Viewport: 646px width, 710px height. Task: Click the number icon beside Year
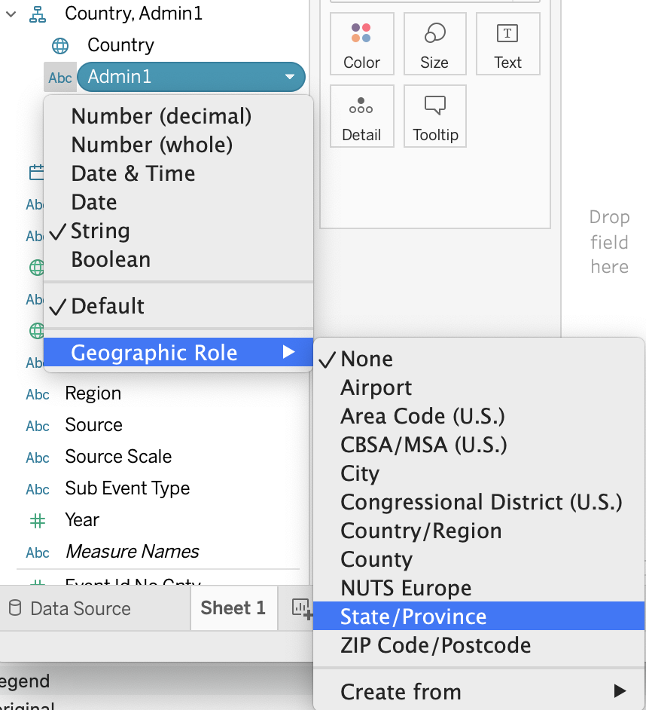click(x=38, y=520)
